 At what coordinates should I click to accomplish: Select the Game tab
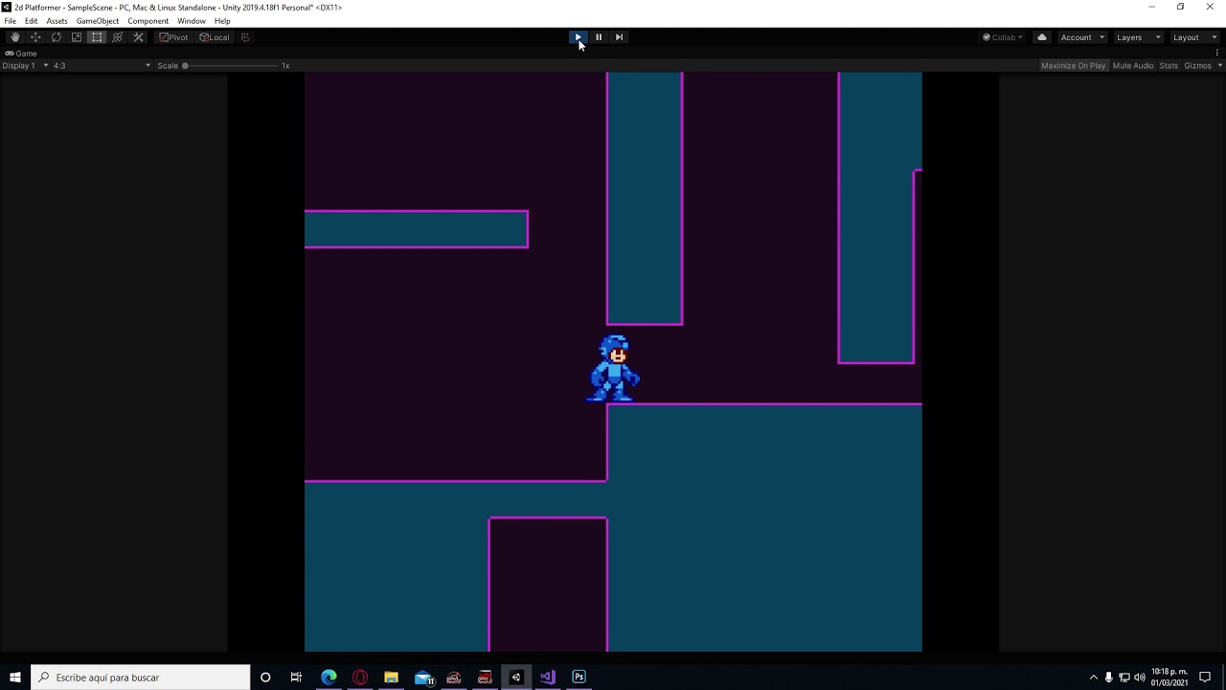click(21, 54)
